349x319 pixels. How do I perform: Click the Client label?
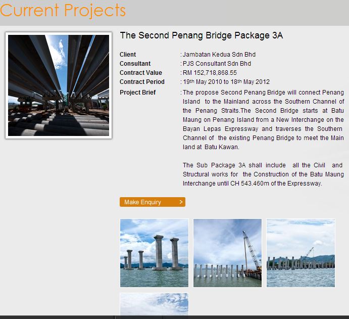pyautogui.click(x=128, y=55)
